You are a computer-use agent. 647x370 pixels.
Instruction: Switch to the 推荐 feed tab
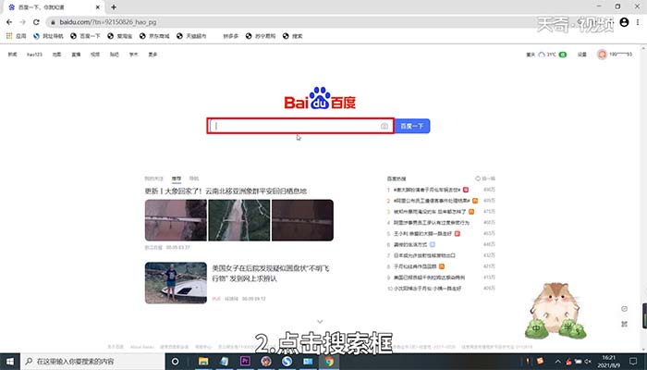click(x=177, y=179)
